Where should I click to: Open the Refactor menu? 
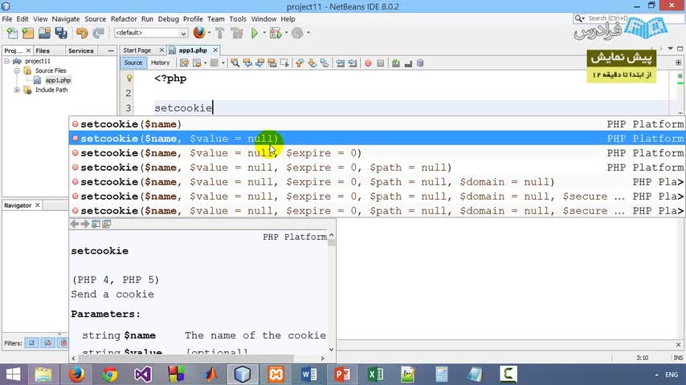point(124,19)
